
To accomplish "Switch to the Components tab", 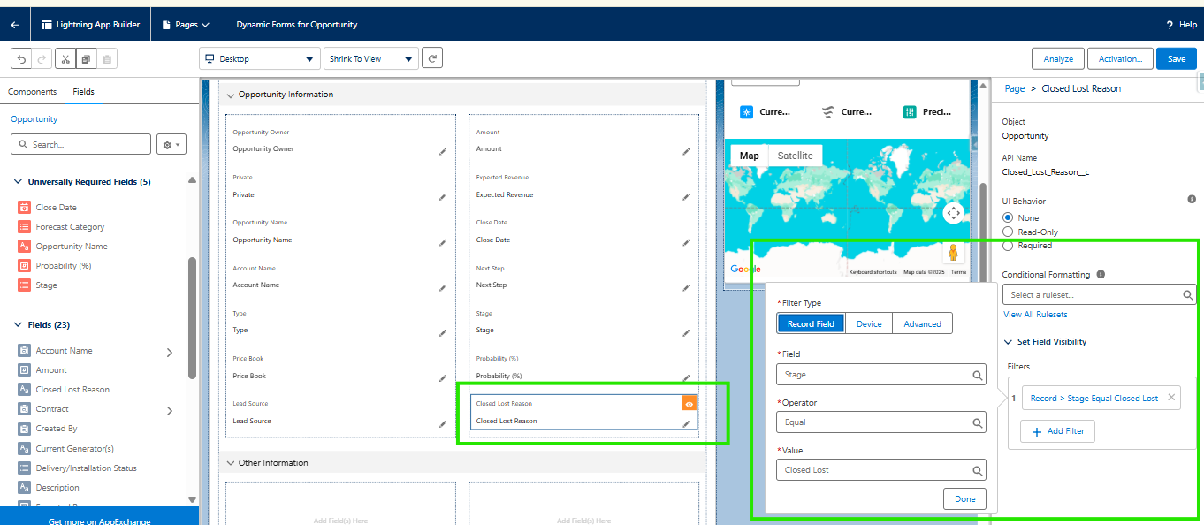I will pyautogui.click(x=33, y=92).
